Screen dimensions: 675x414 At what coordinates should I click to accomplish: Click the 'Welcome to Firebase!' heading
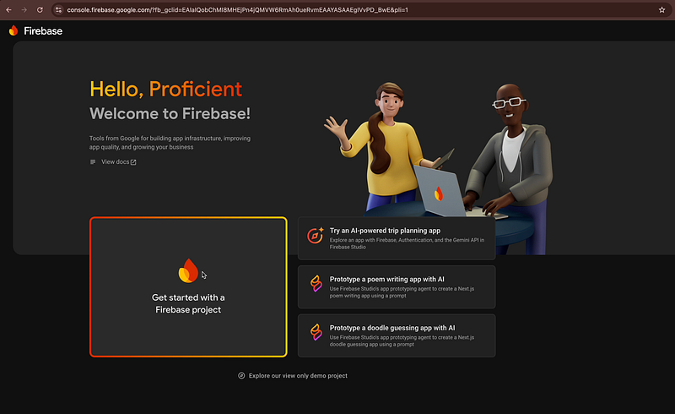(x=170, y=113)
